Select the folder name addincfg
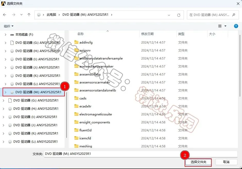Image resolution: width=242 pixels, height=169 pixels. 86,42
